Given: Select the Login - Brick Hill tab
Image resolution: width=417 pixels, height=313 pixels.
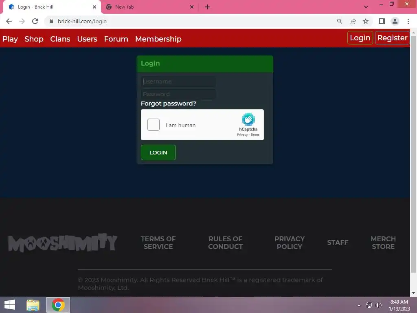Looking at the screenshot, I should 52,7.
